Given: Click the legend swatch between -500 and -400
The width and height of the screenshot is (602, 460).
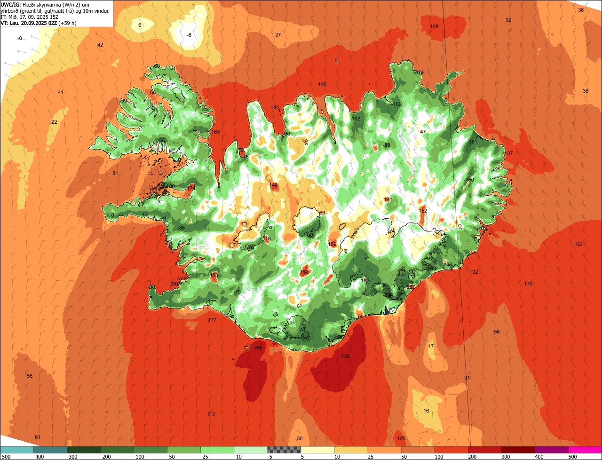Looking at the screenshot, I should 16,450.
